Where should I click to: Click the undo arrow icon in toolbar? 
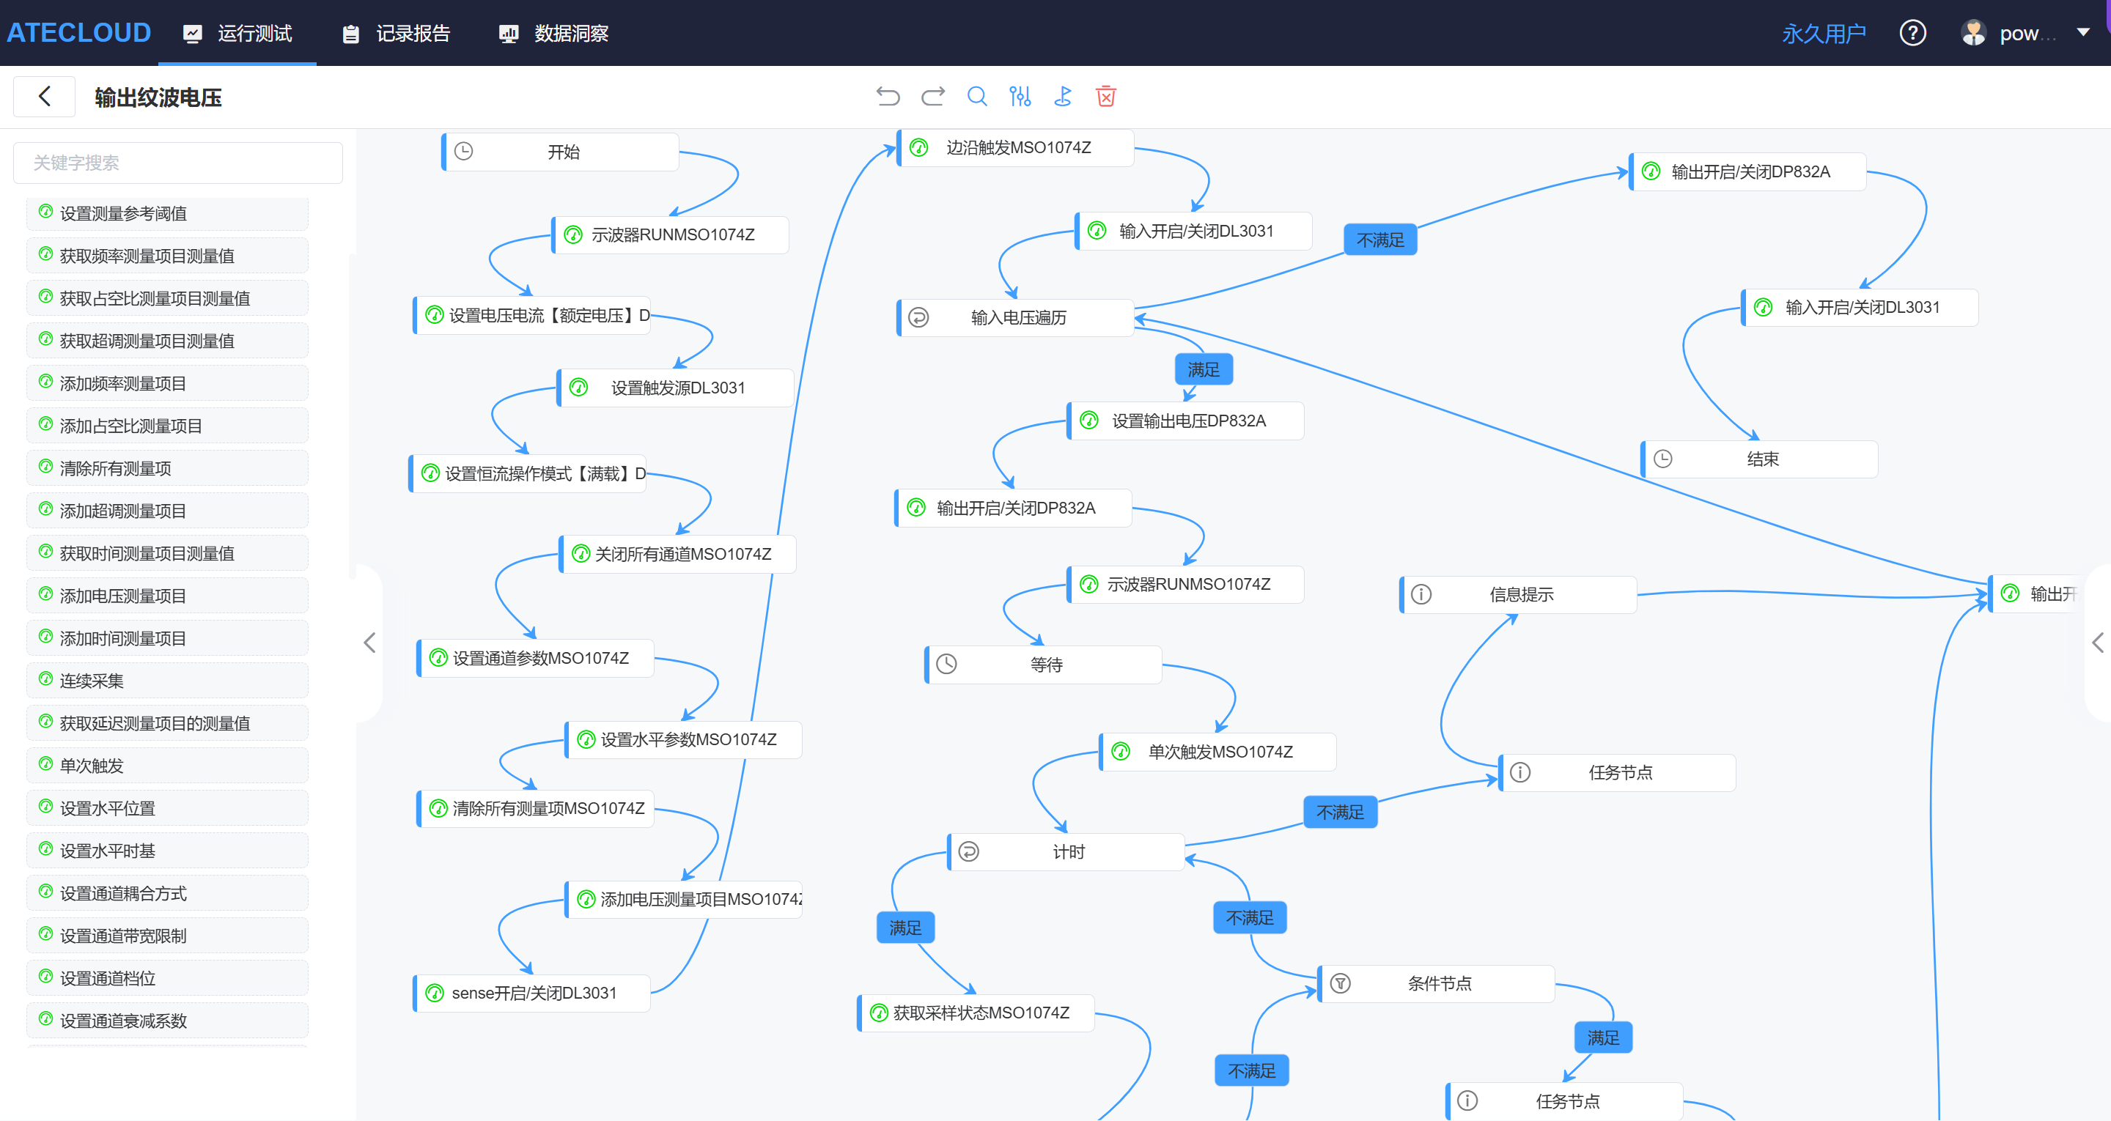(x=888, y=97)
